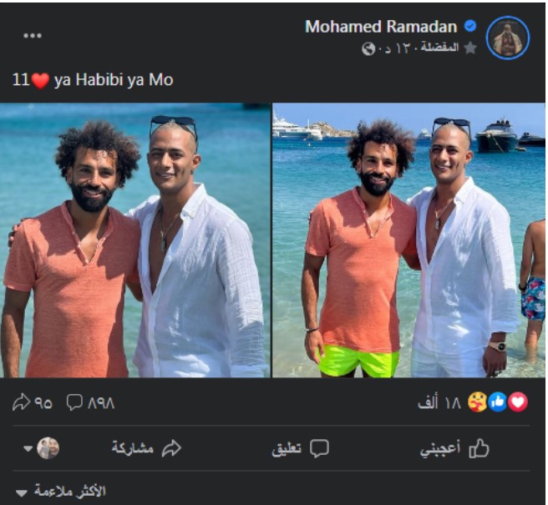The image size is (548, 505).
Task: Click the care hug reaction emoji
Action: tap(477, 402)
